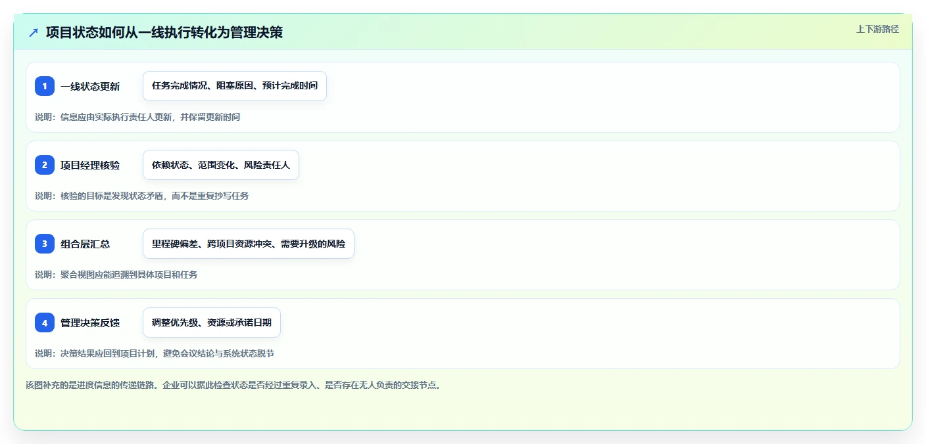926x444 pixels.
Task: Click the chip 依赖状态、范围变化、风险责任人
Action: tap(221, 165)
